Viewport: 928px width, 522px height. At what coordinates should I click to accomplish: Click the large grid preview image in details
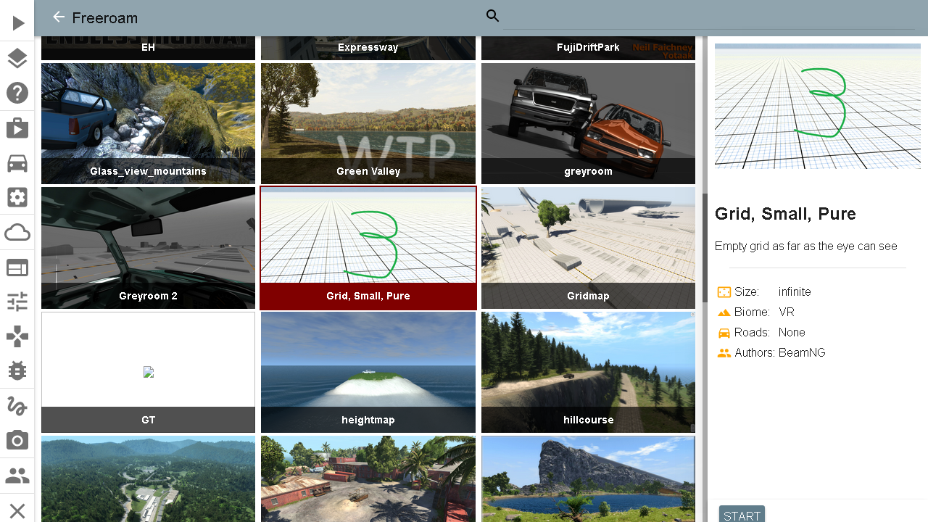tap(818, 106)
